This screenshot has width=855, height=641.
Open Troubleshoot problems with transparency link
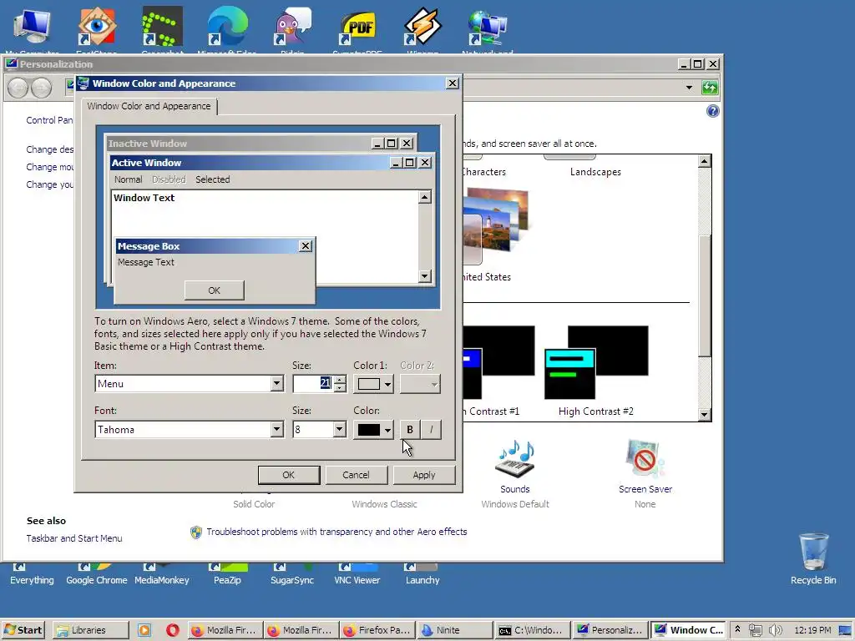(336, 532)
